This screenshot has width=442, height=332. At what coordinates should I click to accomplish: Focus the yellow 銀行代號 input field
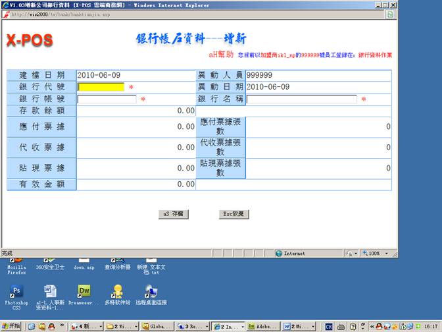(101, 87)
